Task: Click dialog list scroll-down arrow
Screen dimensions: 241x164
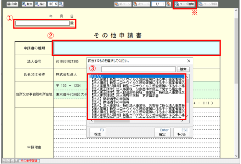Action: point(187,116)
